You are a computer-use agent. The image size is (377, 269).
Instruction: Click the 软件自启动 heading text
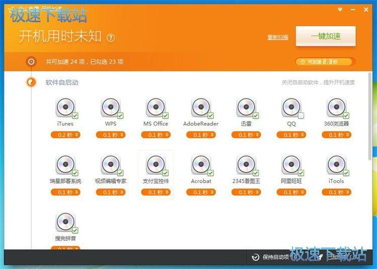[62, 83]
